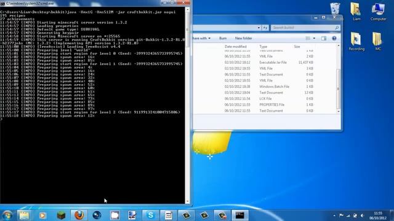
Task: Click the 02/10/2012 18:38 date cell
Action: 237,87
